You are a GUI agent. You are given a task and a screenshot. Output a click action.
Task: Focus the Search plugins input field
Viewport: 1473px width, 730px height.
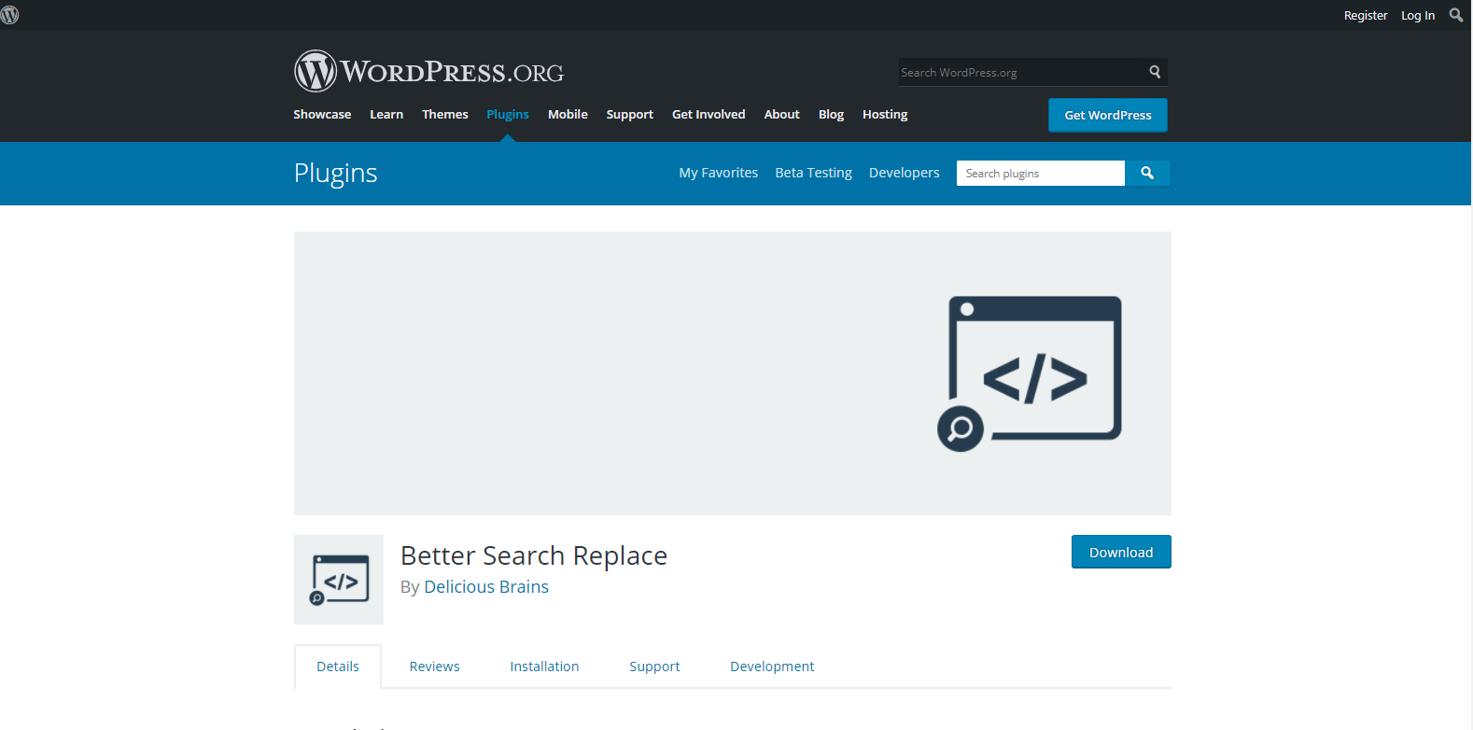point(1040,174)
